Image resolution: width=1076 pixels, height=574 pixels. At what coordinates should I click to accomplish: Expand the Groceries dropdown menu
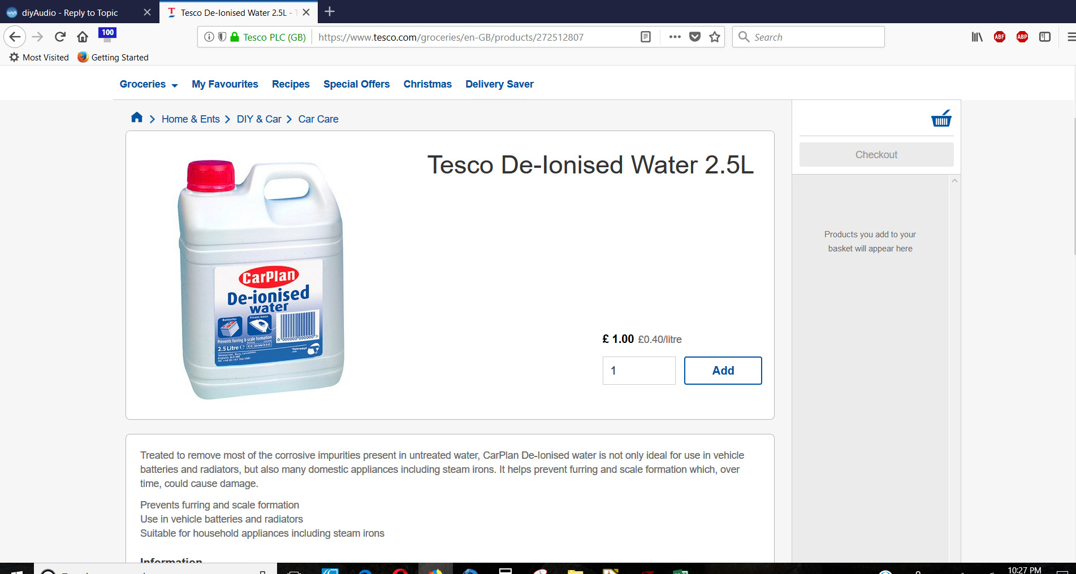pos(149,84)
